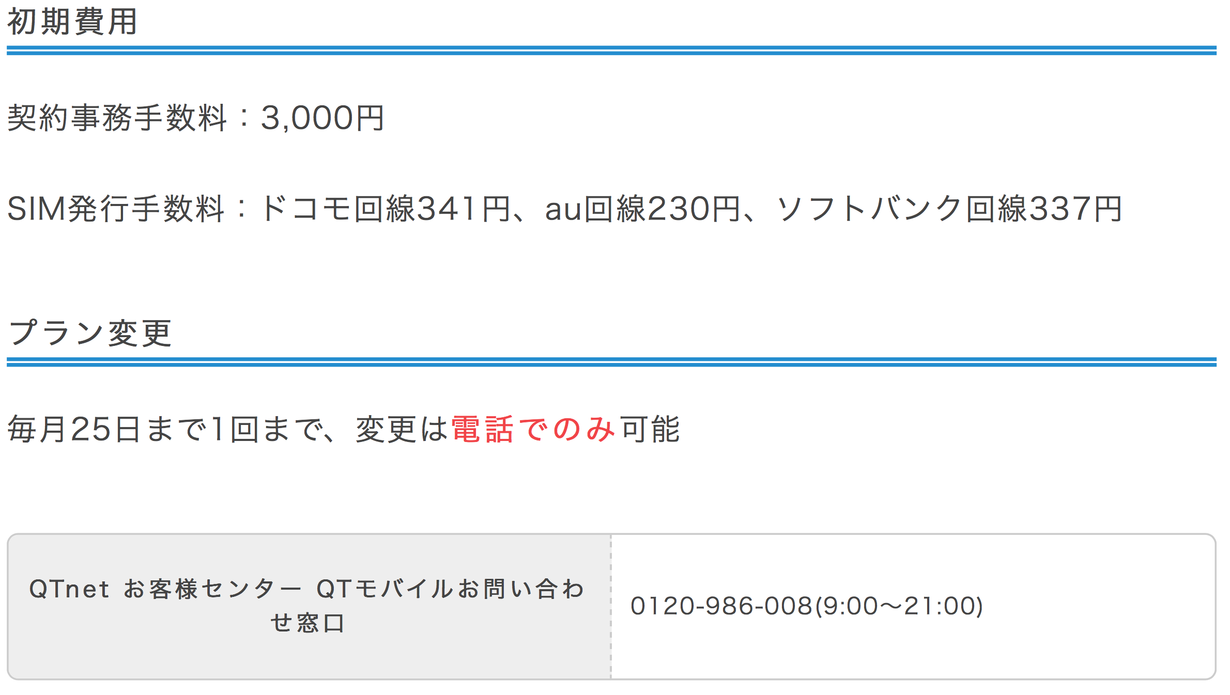Click the QTnet お客様センター table cell
This screenshot has height=695, width=1230.
click(309, 607)
